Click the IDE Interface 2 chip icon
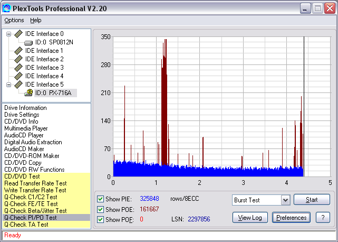 [18, 59]
